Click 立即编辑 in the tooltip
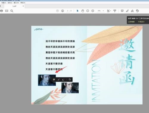149x113 pixels. point(131,22)
